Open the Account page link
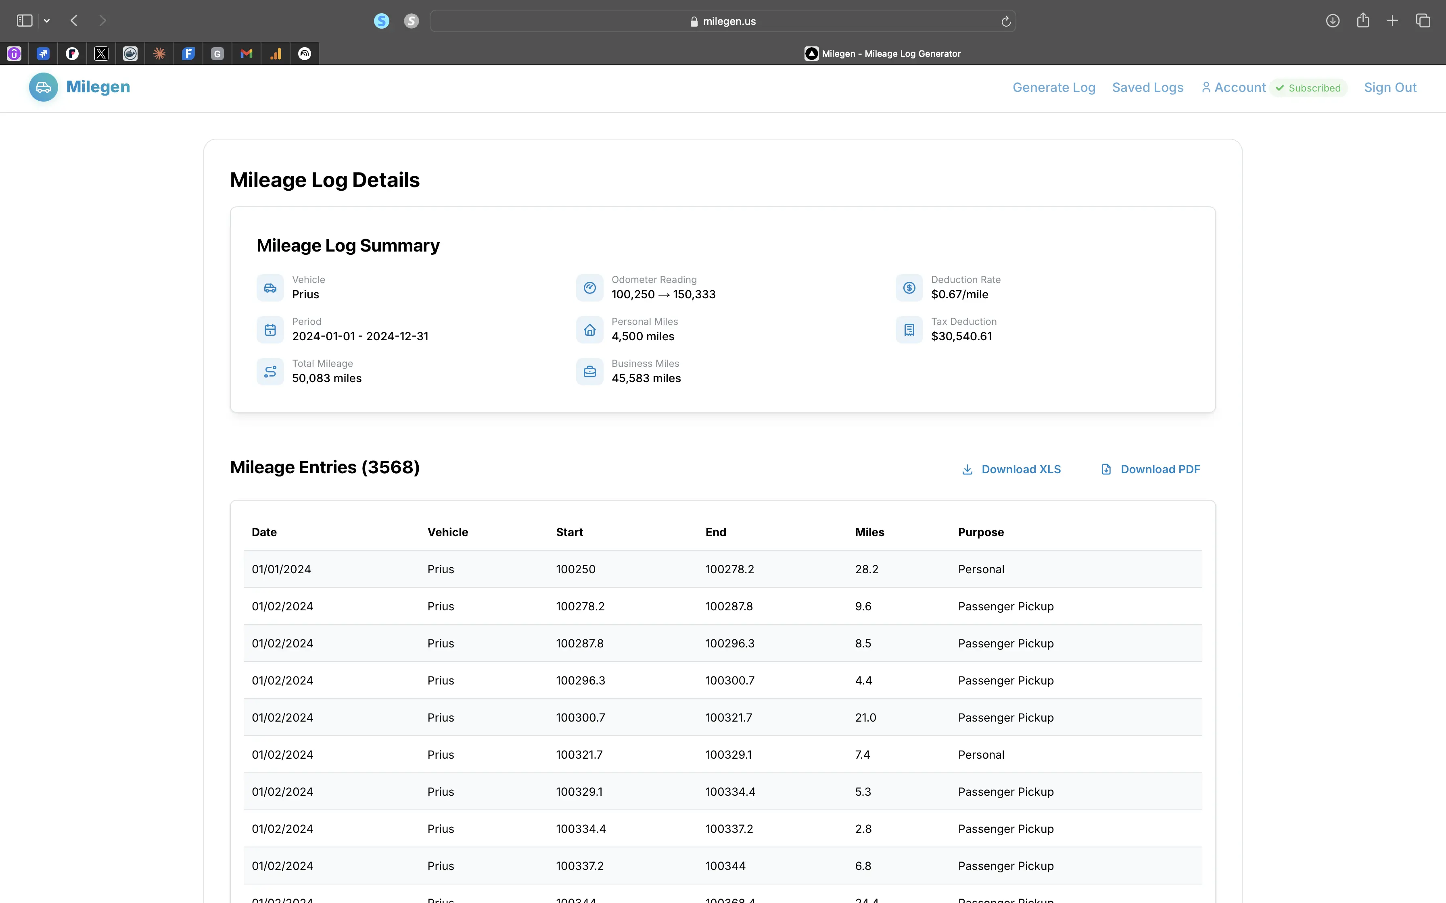The height and width of the screenshot is (903, 1446). click(x=1233, y=87)
